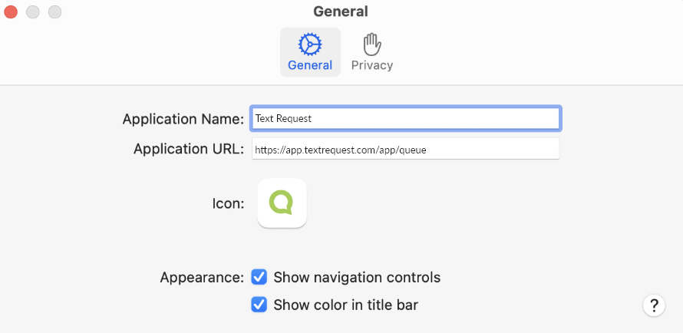The height and width of the screenshot is (333, 683).
Task: Click the "Show navigation controls" label text
Action: [357, 277]
